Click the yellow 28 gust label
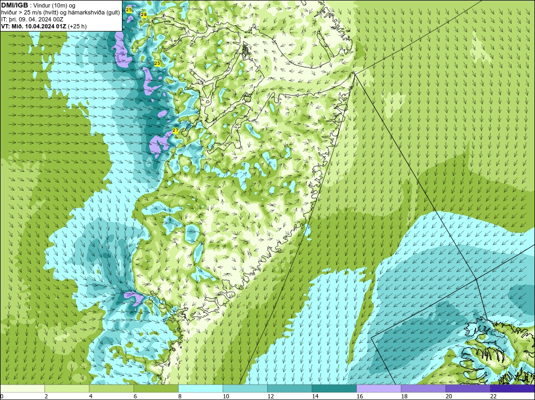Image resolution: width=535 pixels, height=400 pixels. [143, 14]
